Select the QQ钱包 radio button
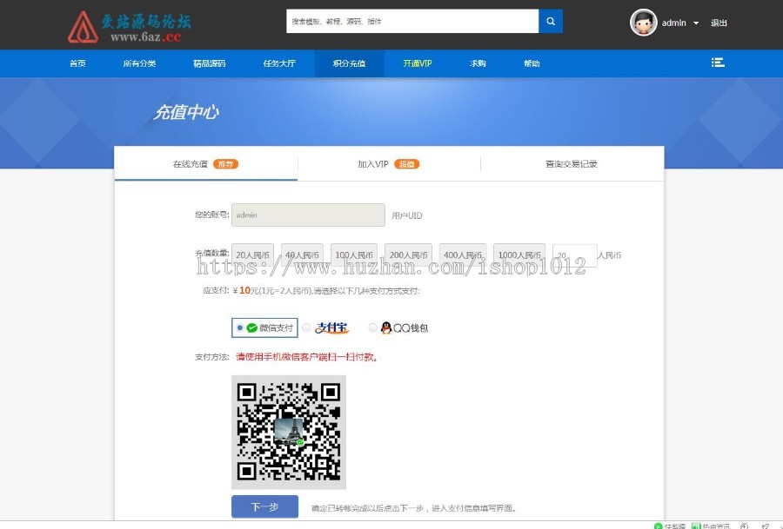 click(373, 328)
